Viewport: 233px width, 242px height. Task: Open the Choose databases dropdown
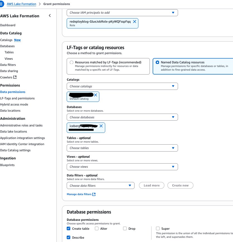point(122,117)
